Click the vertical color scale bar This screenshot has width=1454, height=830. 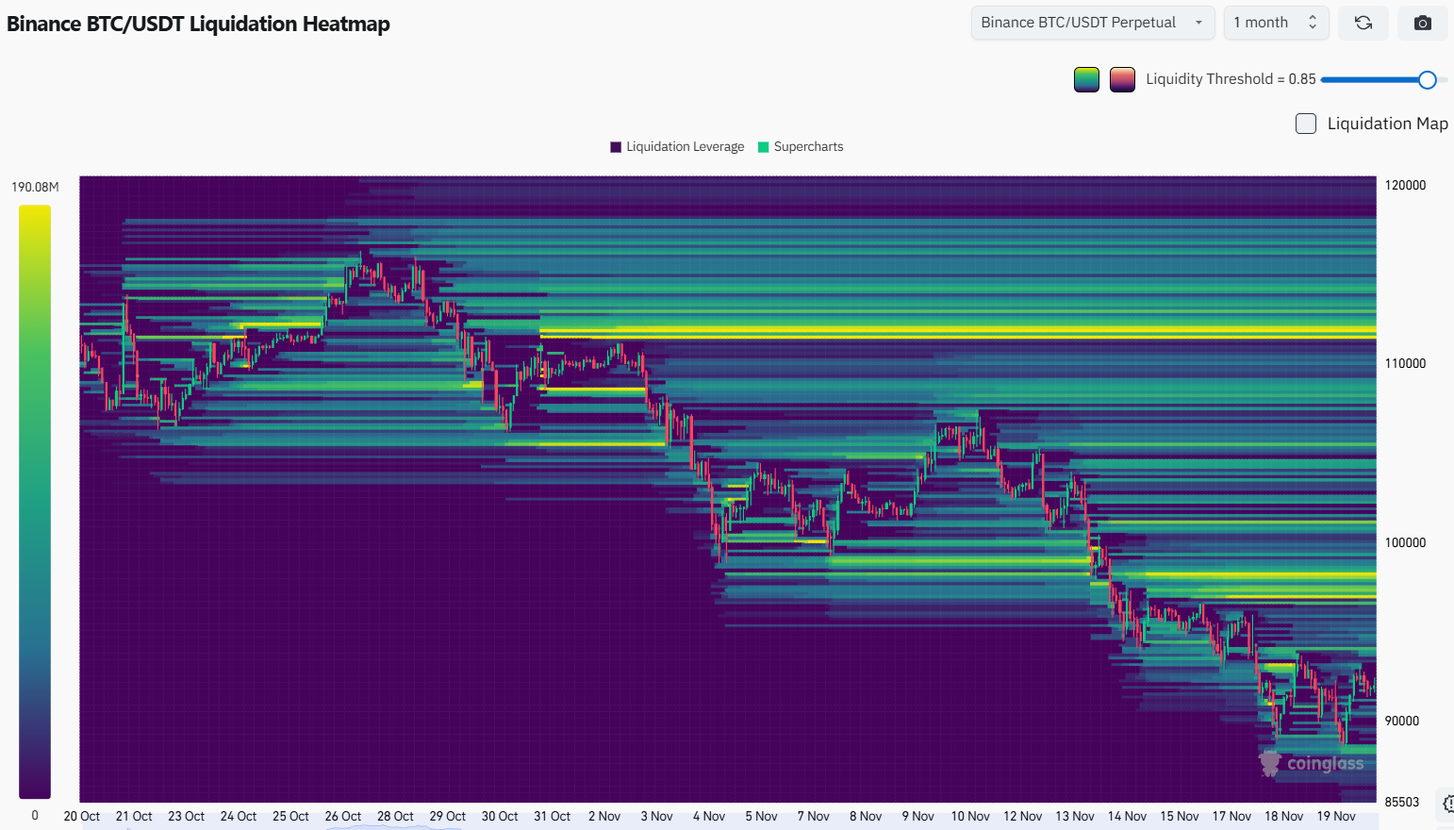pos(35,501)
